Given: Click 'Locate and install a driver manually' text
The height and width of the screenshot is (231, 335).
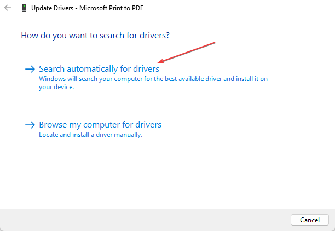Looking at the screenshot, I should click(x=90, y=134).
